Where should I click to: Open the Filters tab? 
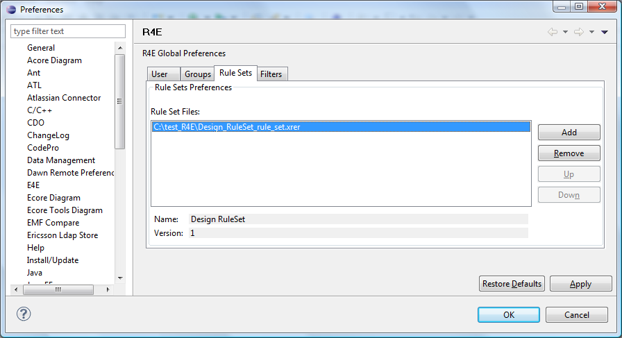pyautogui.click(x=272, y=74)
